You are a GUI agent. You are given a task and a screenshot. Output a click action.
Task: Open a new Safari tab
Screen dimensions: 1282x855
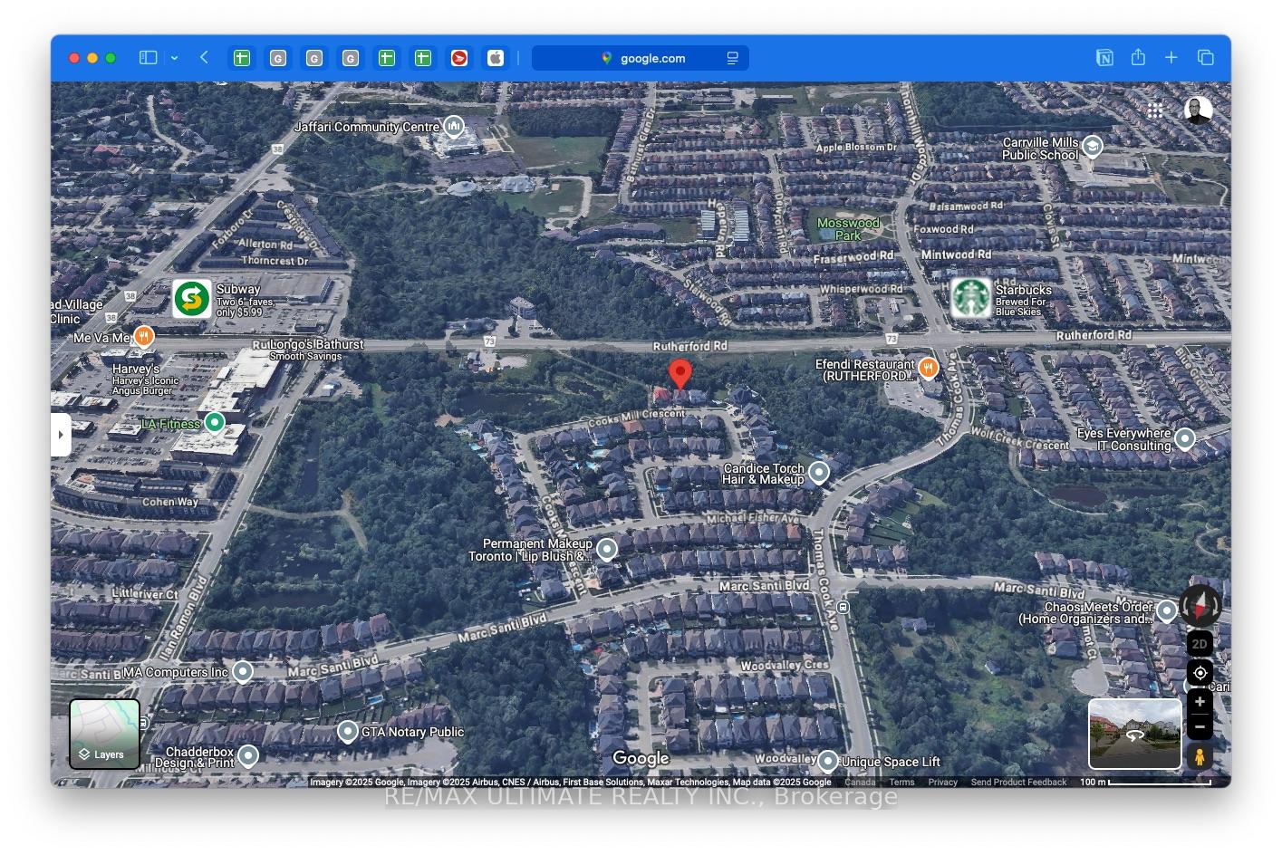[x=1171, y=57]
